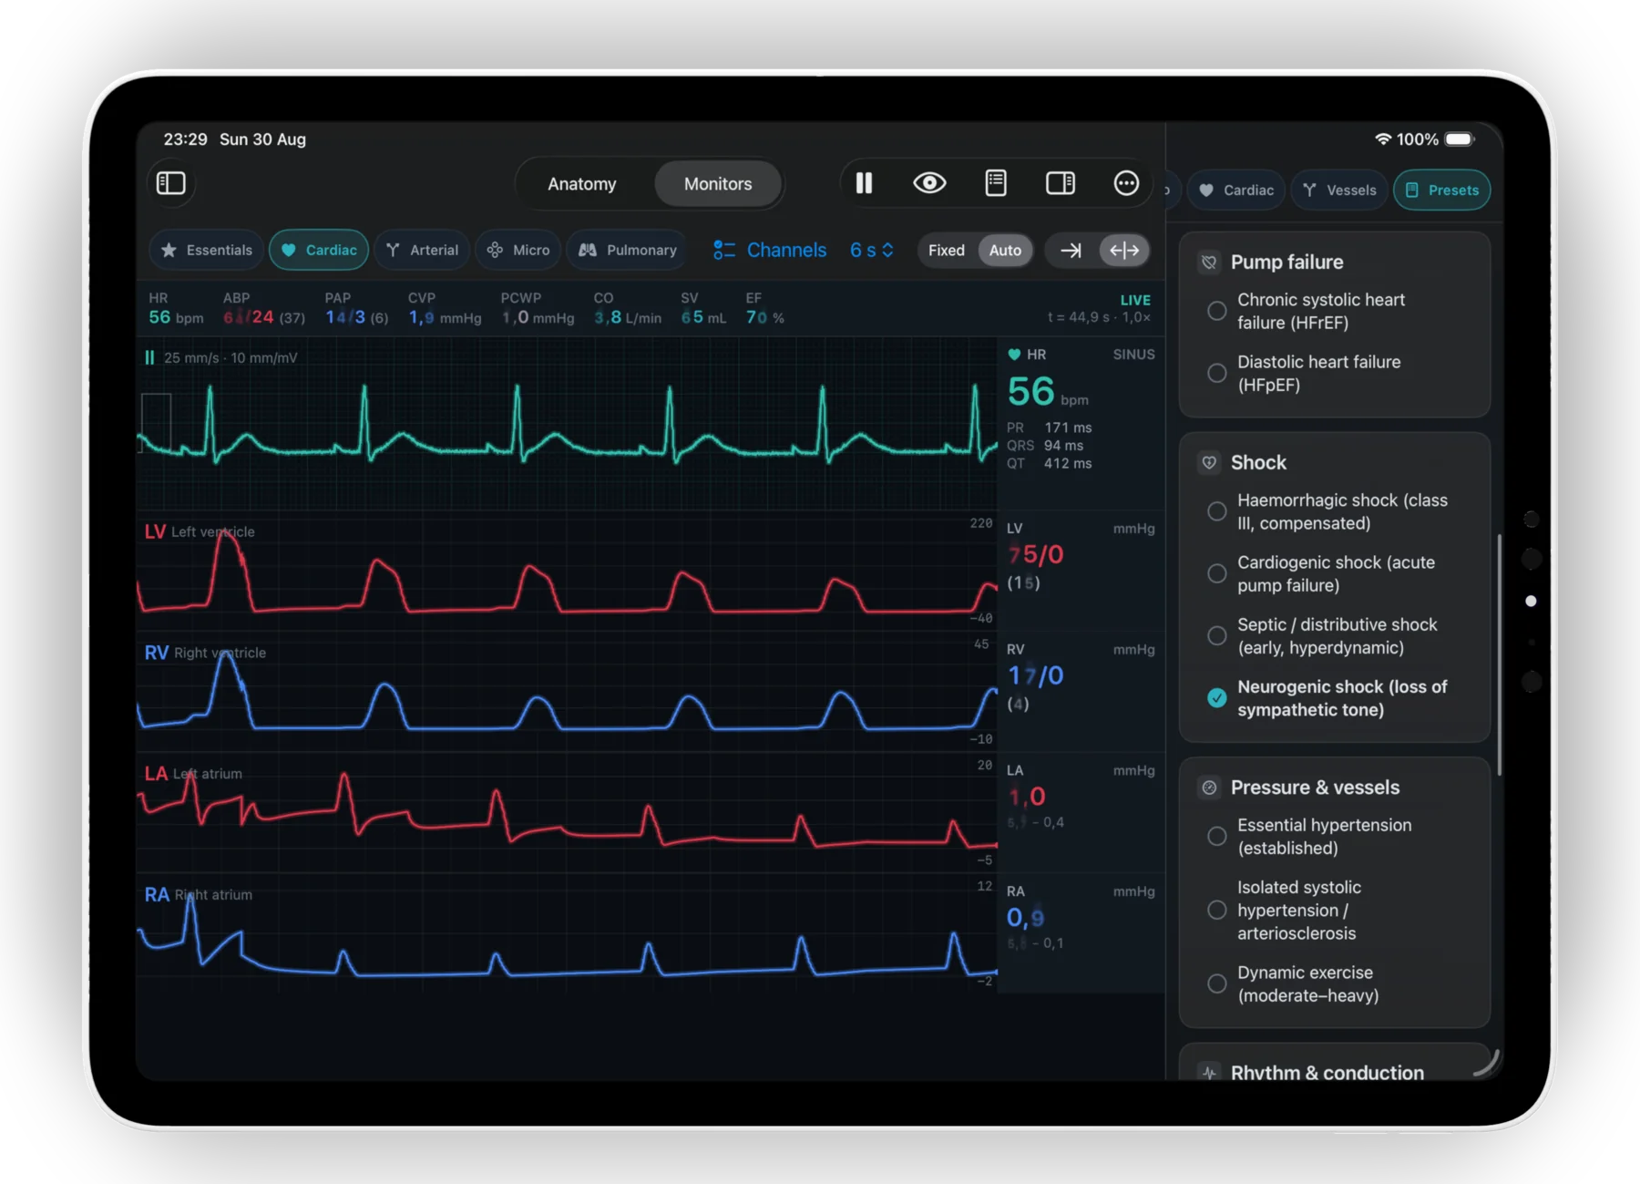Select Diastolic heart failure (HFpEF) preset
The image size is (1640, 1184).
(1335, 373)
